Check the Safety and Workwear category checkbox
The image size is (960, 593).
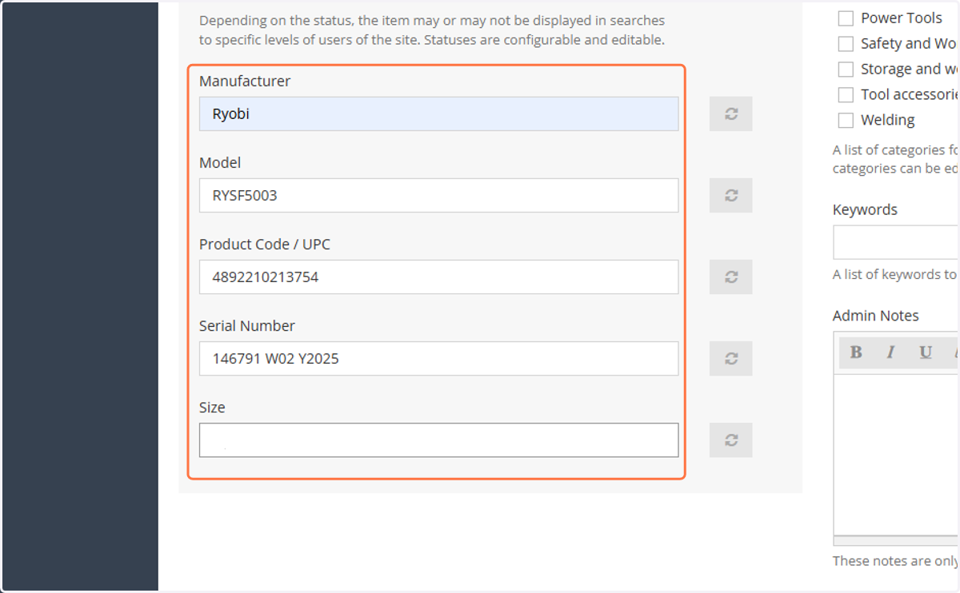846,43
